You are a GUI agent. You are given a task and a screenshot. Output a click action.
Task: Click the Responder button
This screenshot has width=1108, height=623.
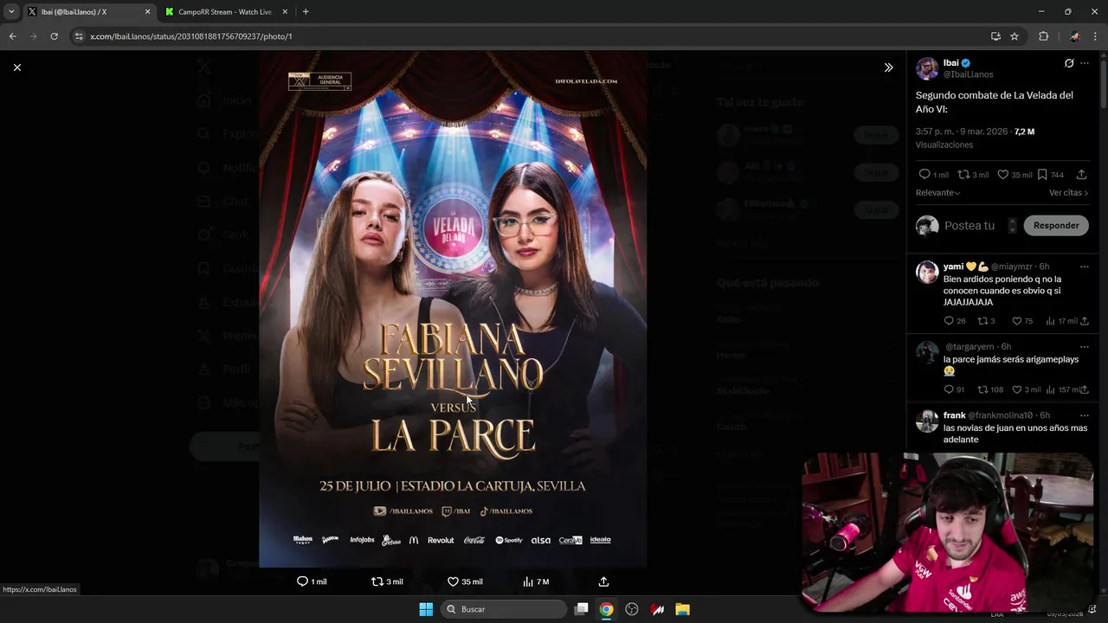1056,225
